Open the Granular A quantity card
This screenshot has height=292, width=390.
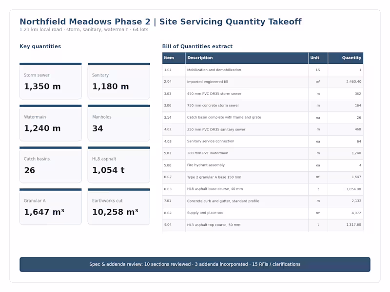(x=51, y=206)
